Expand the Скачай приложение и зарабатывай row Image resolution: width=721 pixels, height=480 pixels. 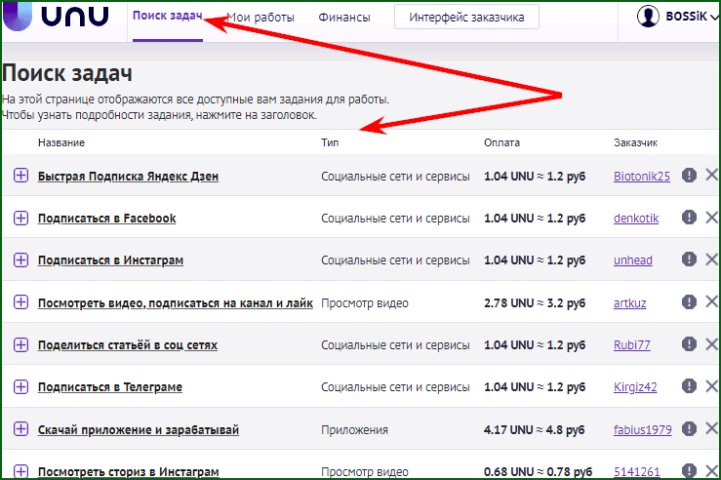click(x=20, y=429)
